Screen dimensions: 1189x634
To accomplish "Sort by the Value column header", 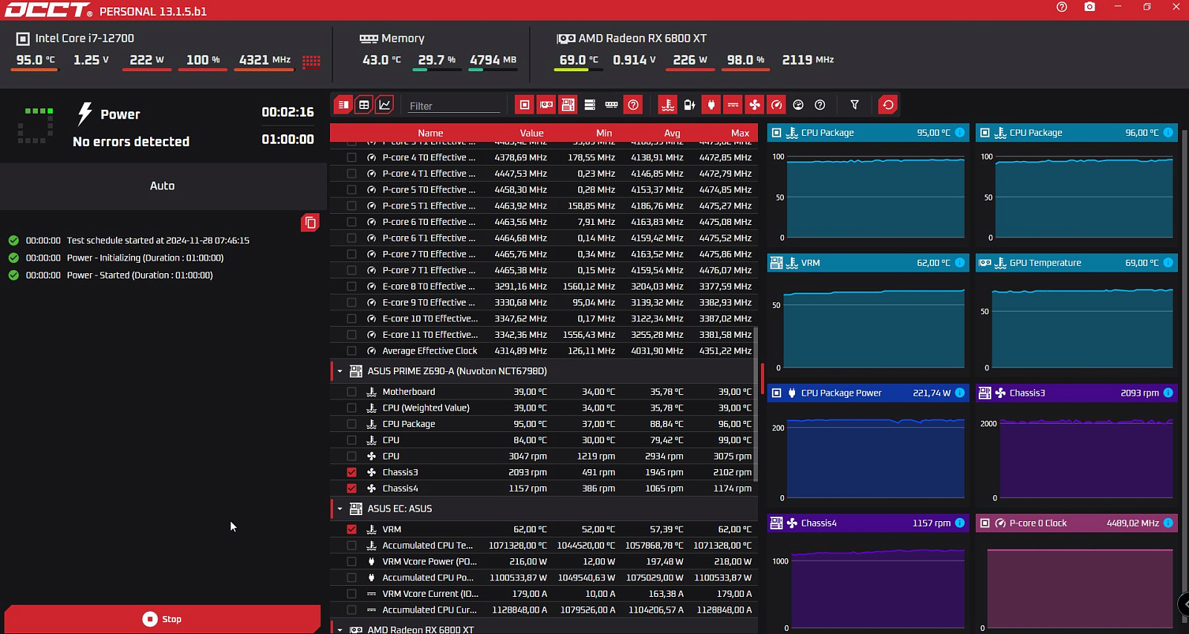I will [531, 133].
